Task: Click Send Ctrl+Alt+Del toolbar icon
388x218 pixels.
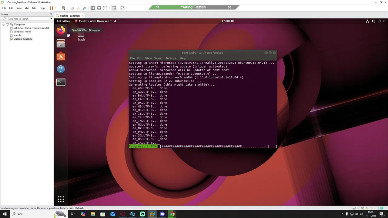Action: point(63,8)
